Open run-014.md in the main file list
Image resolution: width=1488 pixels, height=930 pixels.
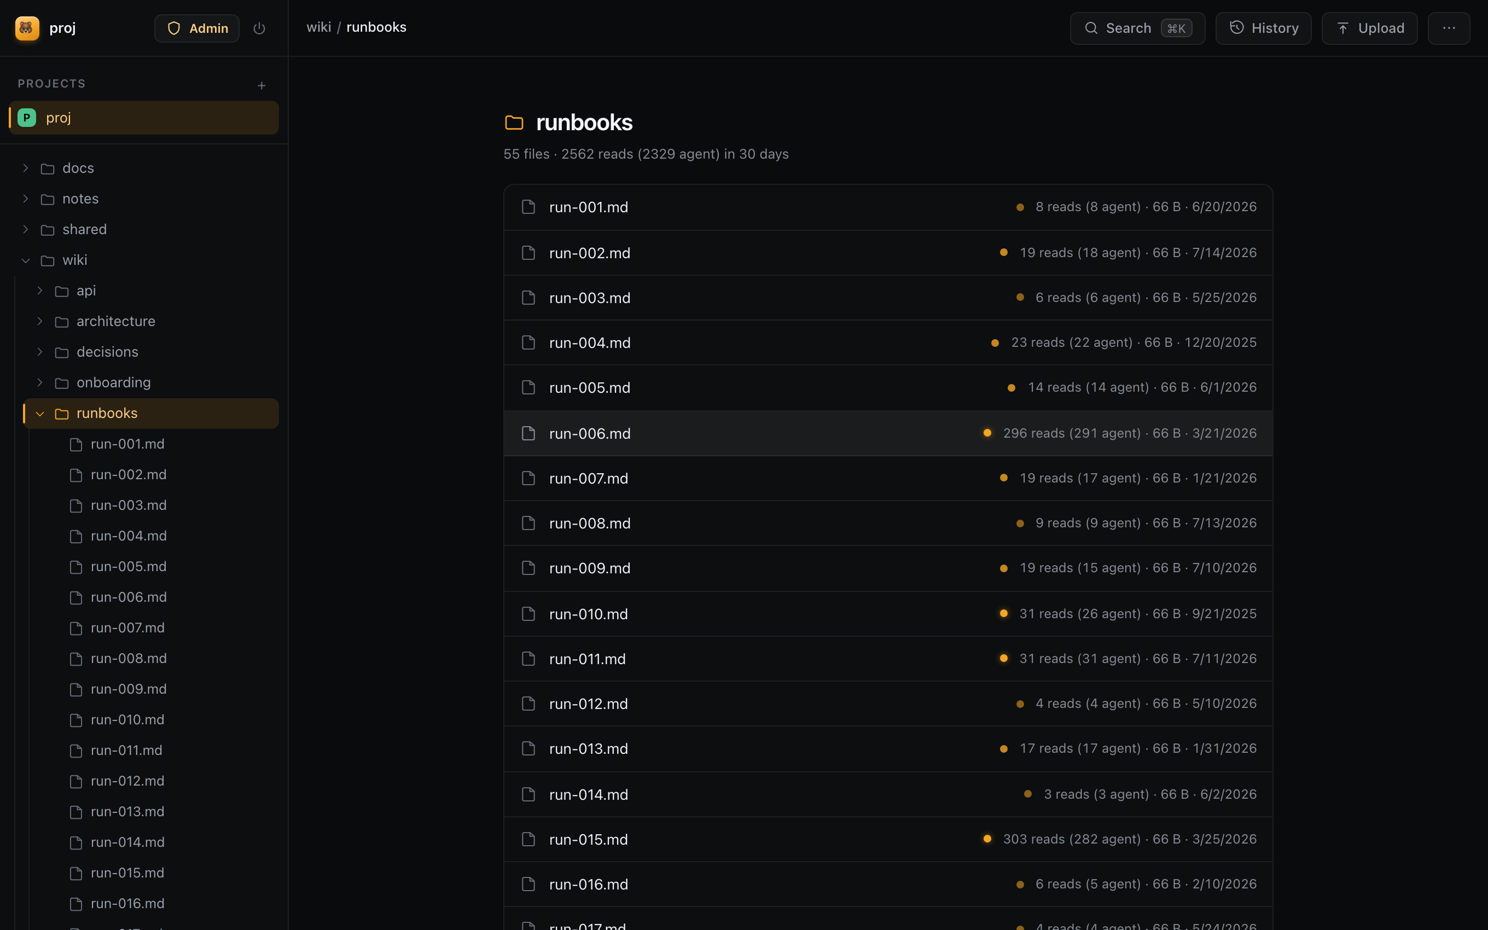pyautogui.click(x=888, y=794)
